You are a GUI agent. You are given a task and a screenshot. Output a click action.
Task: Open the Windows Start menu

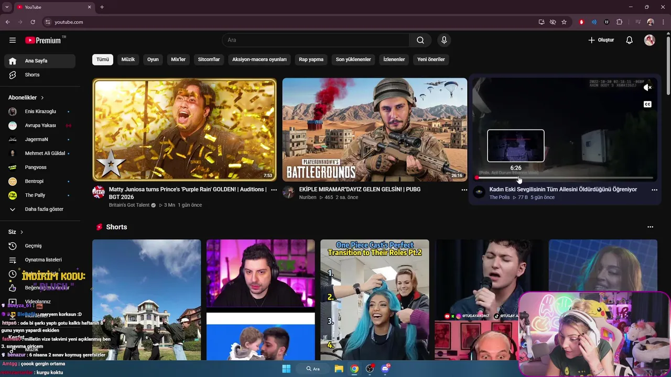[286, 369]
